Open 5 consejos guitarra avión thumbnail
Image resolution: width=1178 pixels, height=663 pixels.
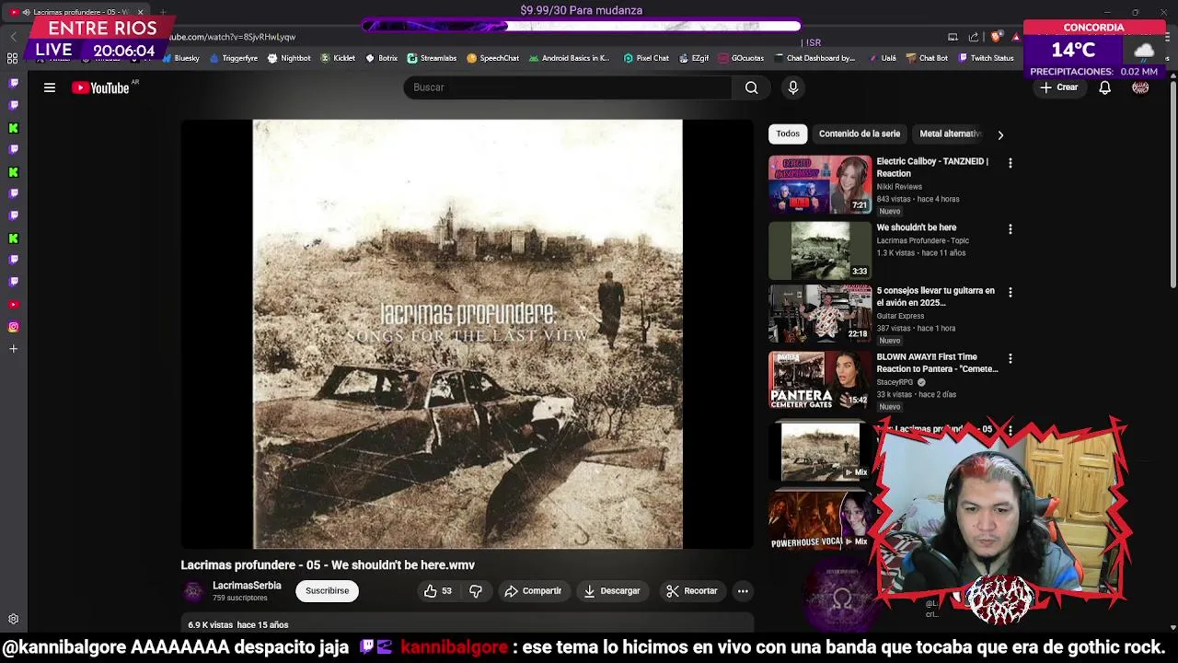820,313
